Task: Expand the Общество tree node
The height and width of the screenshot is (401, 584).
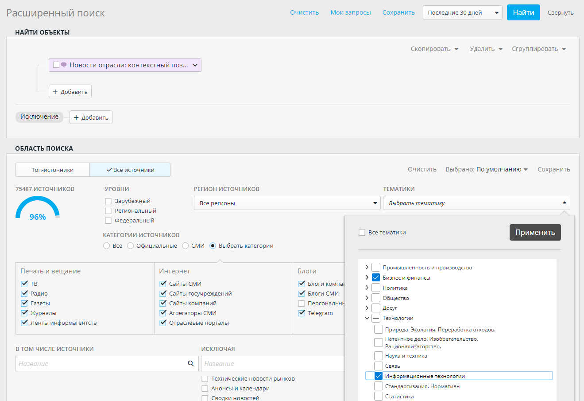Action: point(367,298)
